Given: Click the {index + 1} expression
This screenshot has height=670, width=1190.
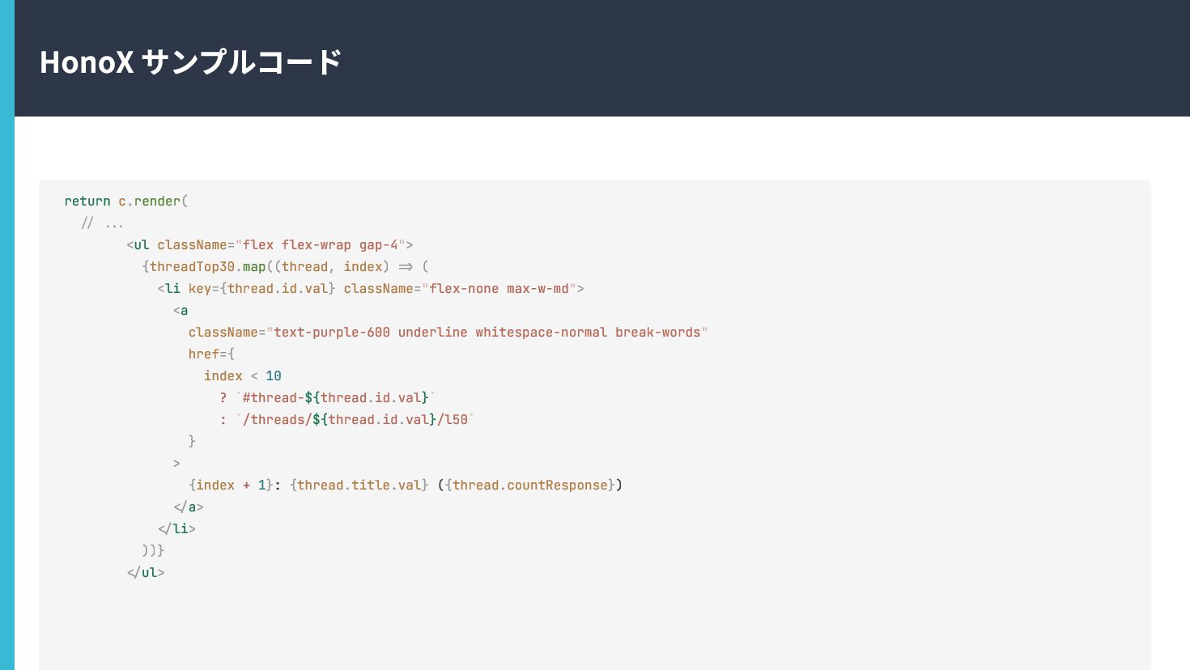Looking at the screenshot, I should click(231, 486).
